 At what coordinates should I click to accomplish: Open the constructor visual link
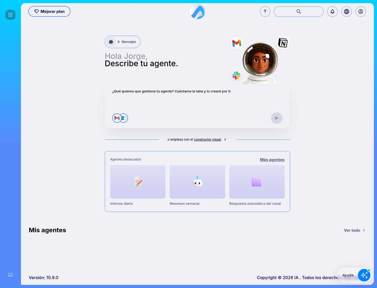tap(207, 140)
